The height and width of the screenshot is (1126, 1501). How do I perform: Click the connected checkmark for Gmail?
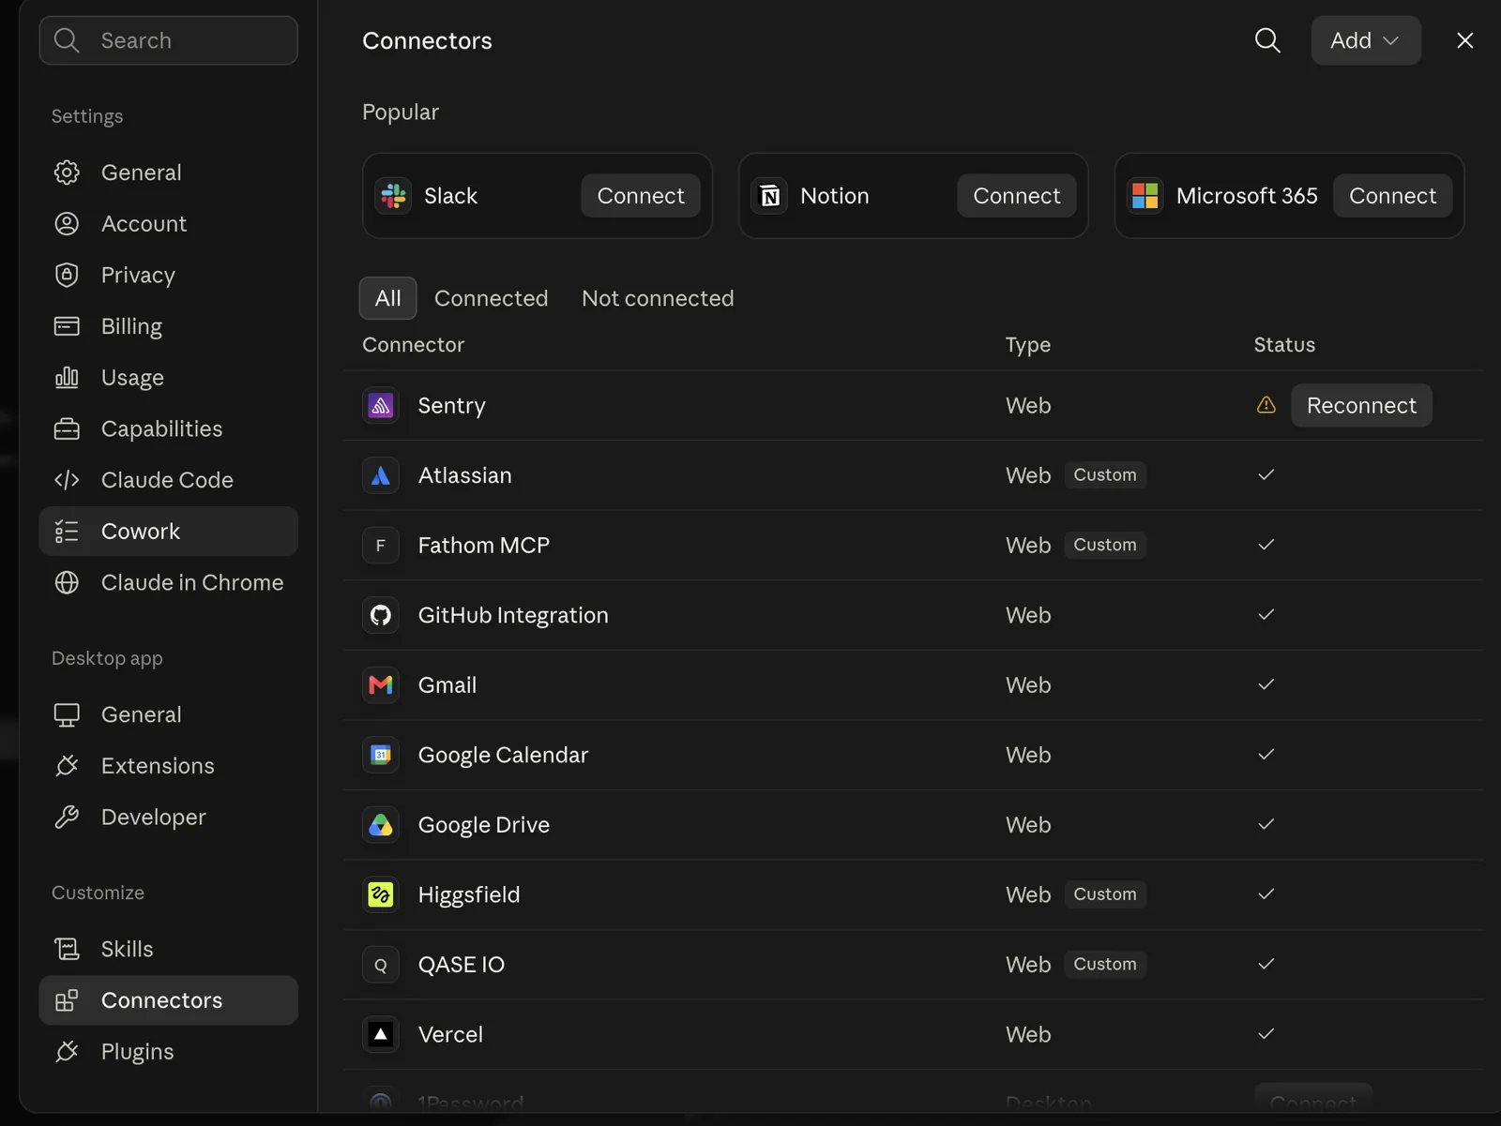pyautogui.click(x=1266, y=684)
